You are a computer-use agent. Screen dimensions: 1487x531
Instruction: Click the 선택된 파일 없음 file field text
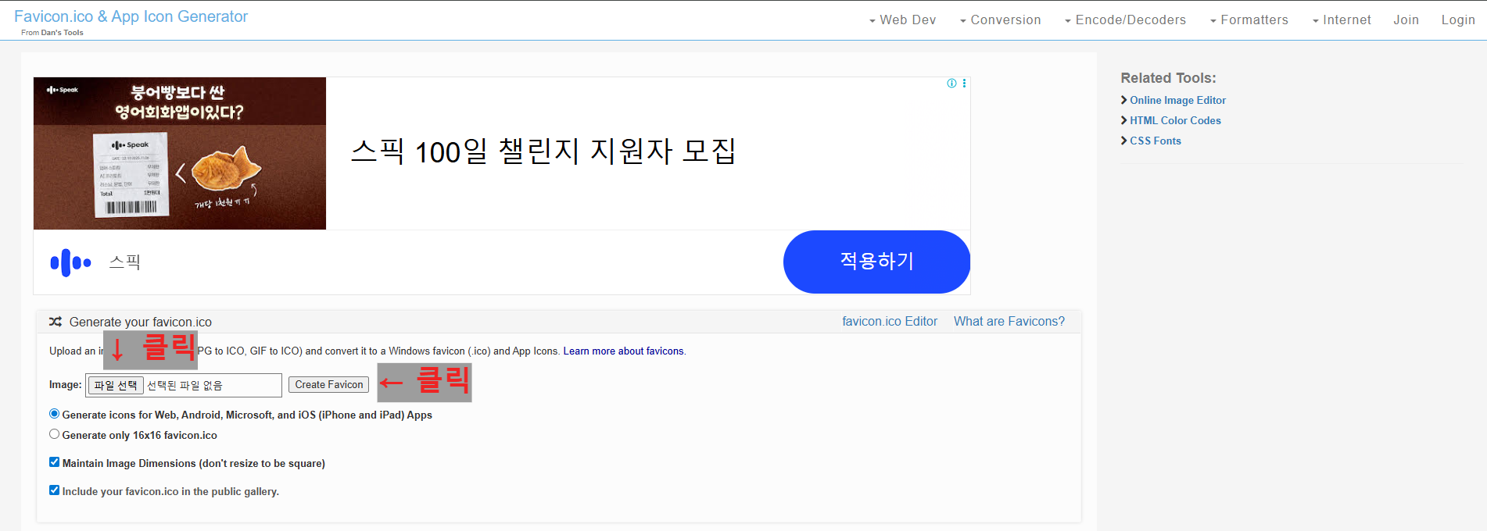pyautogui.click(x=185, y=386)
